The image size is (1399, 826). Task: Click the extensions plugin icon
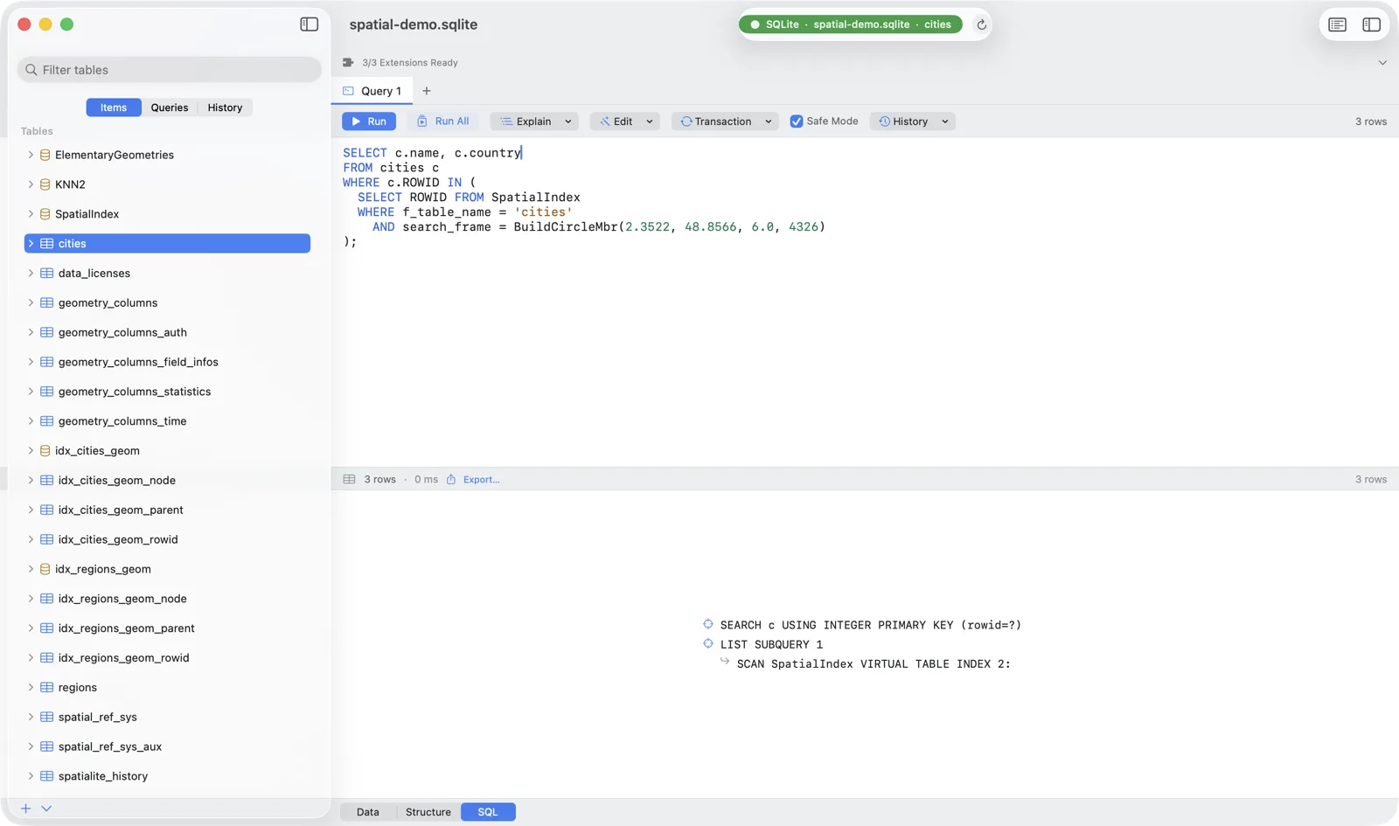click(348, 63)
